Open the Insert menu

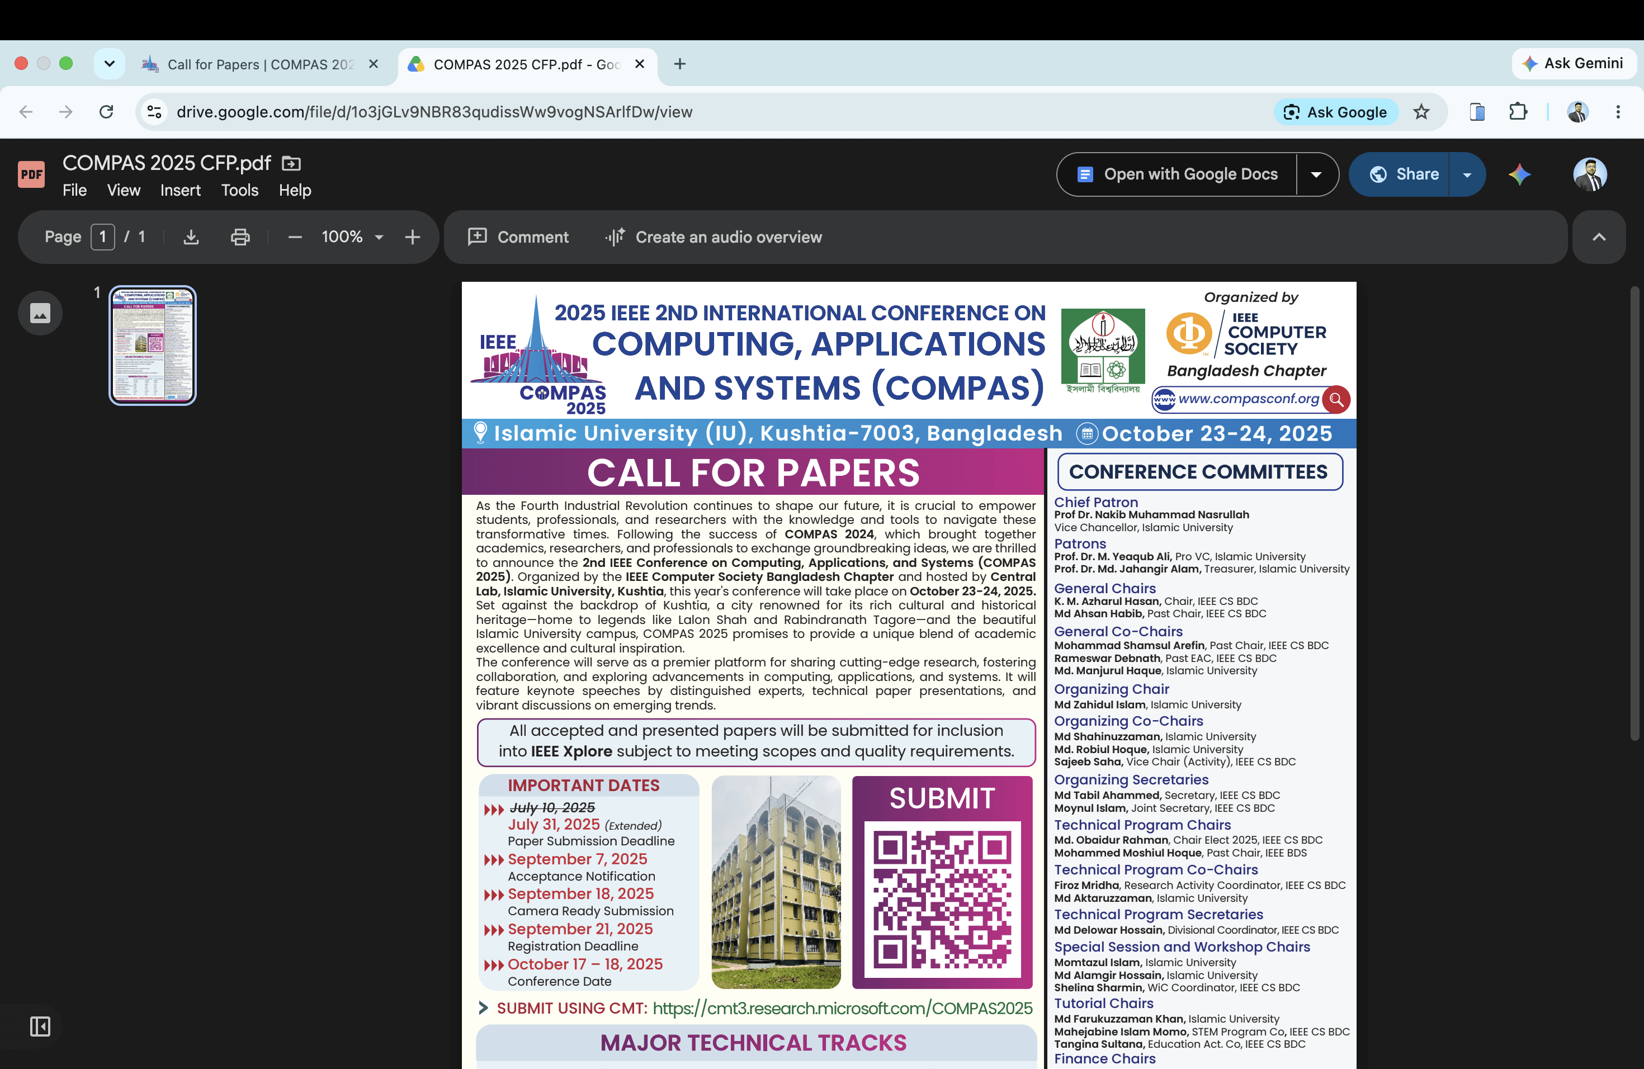tap(180, 190)
